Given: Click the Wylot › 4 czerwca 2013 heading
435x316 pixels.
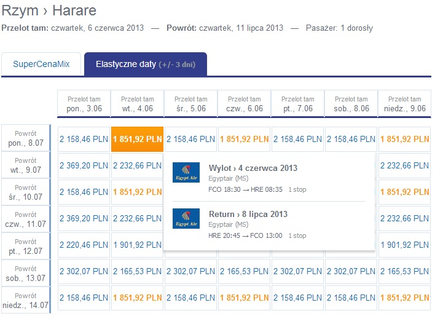Looking at the screenshot, I should (253, 168).
